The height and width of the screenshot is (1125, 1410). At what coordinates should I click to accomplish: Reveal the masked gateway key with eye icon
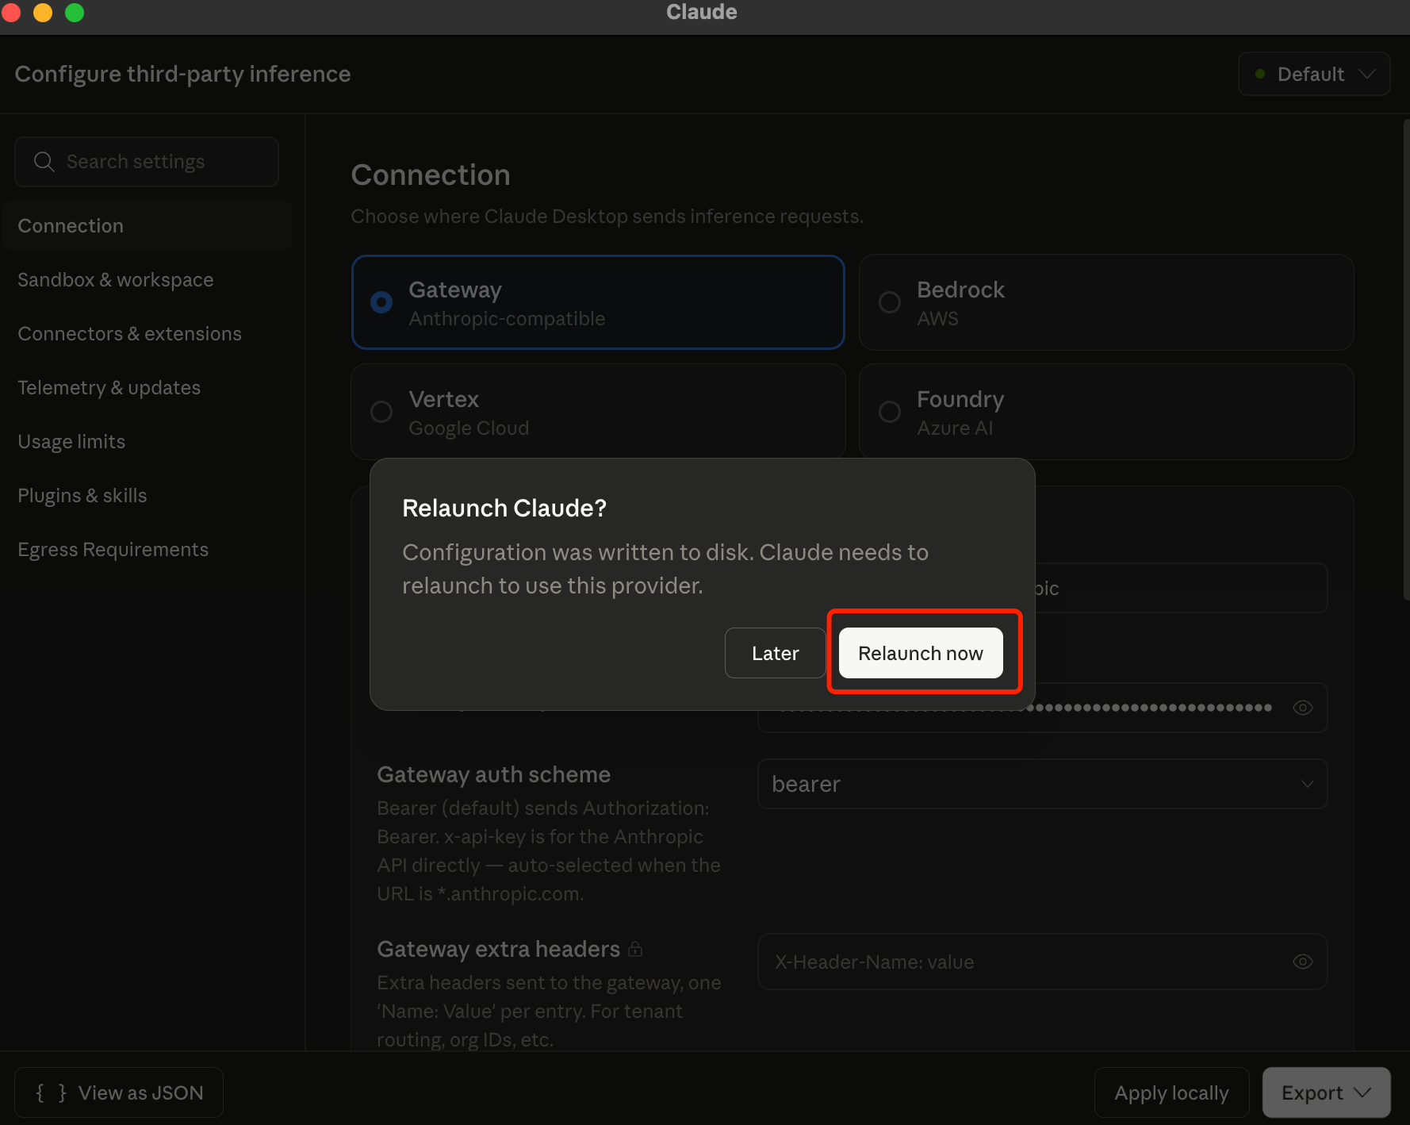pos(1302,708)
